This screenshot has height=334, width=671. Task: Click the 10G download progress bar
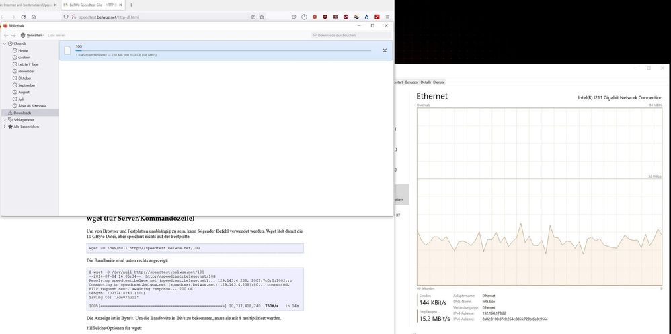point(223,50)
